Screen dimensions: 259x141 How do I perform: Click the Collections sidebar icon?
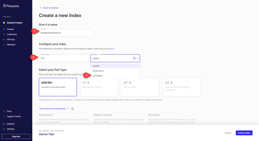pos(4,34)
